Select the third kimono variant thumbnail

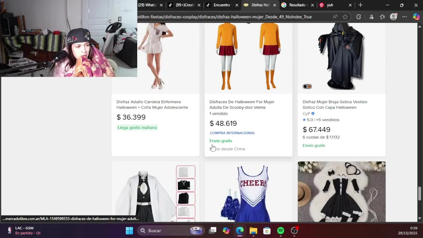186,198
